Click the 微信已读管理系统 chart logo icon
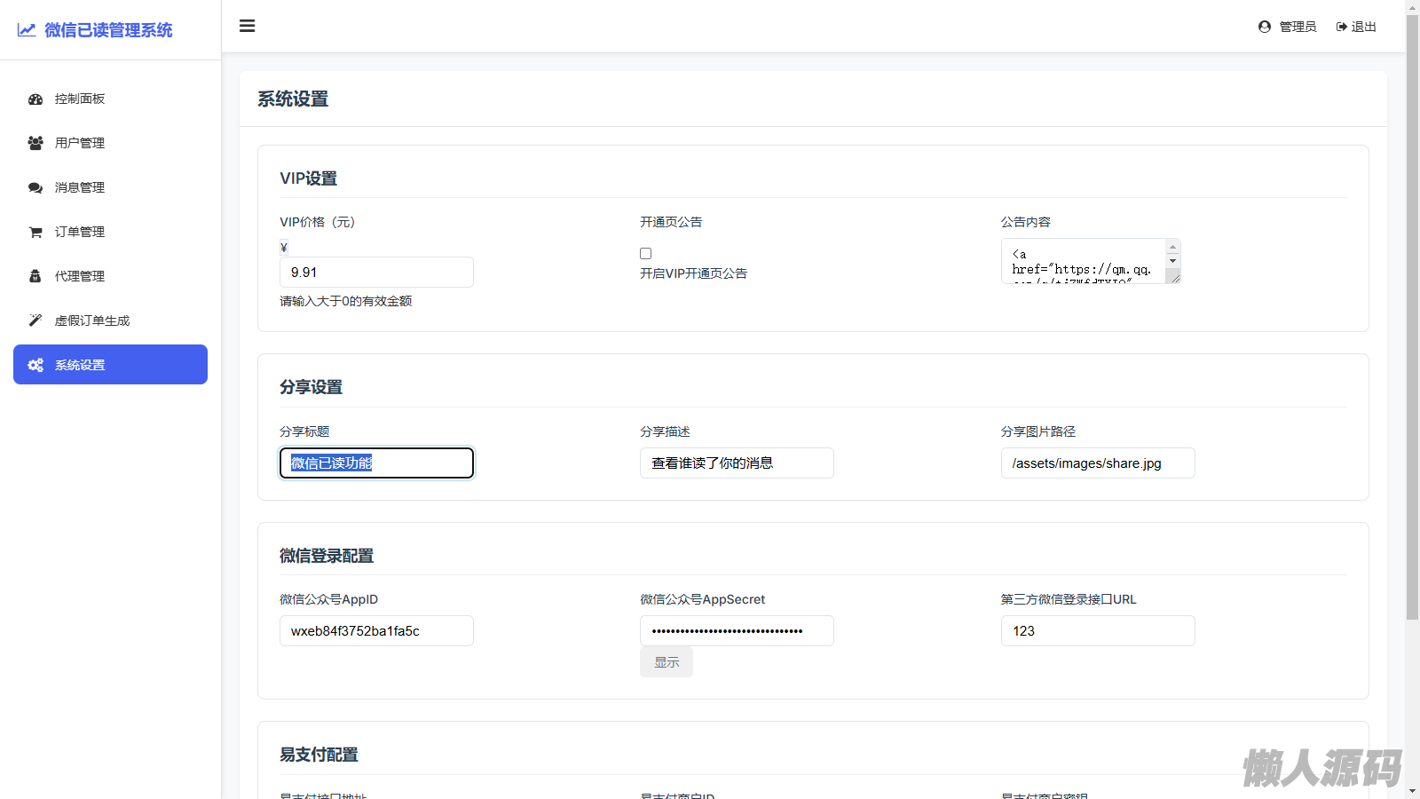 click(x=27, y=30)
